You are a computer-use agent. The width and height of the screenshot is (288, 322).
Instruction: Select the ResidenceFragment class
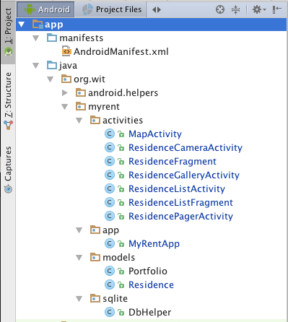point(173,161)
